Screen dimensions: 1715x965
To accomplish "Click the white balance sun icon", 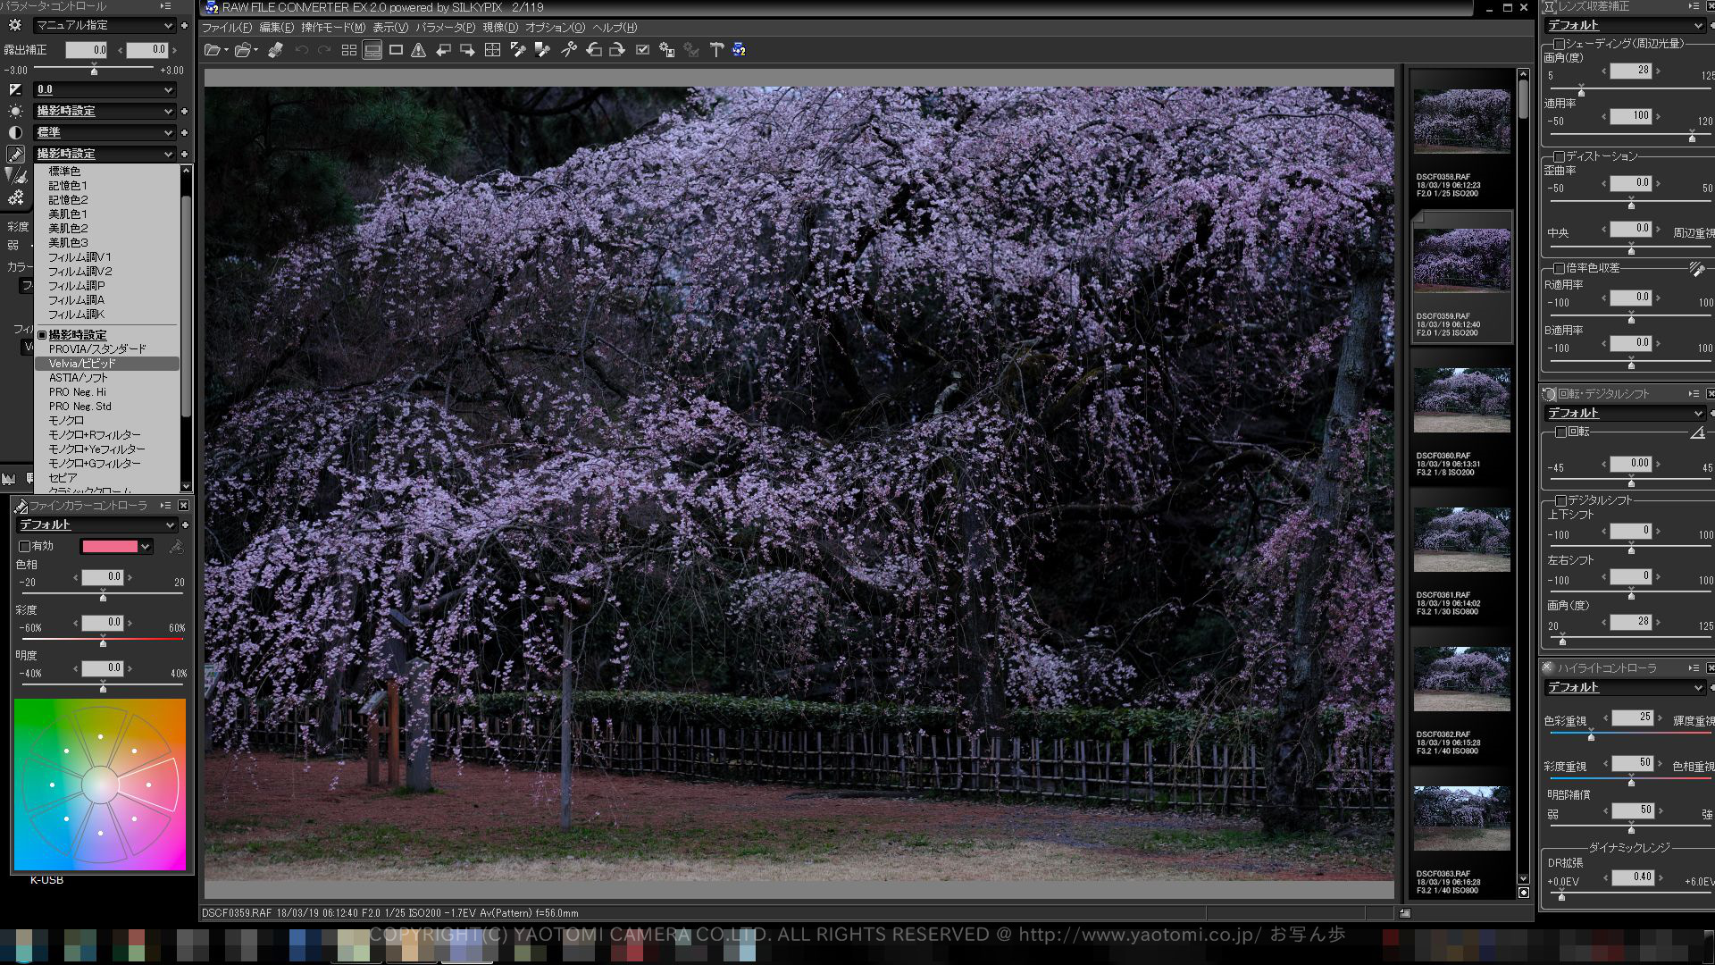I will (15, 111).
